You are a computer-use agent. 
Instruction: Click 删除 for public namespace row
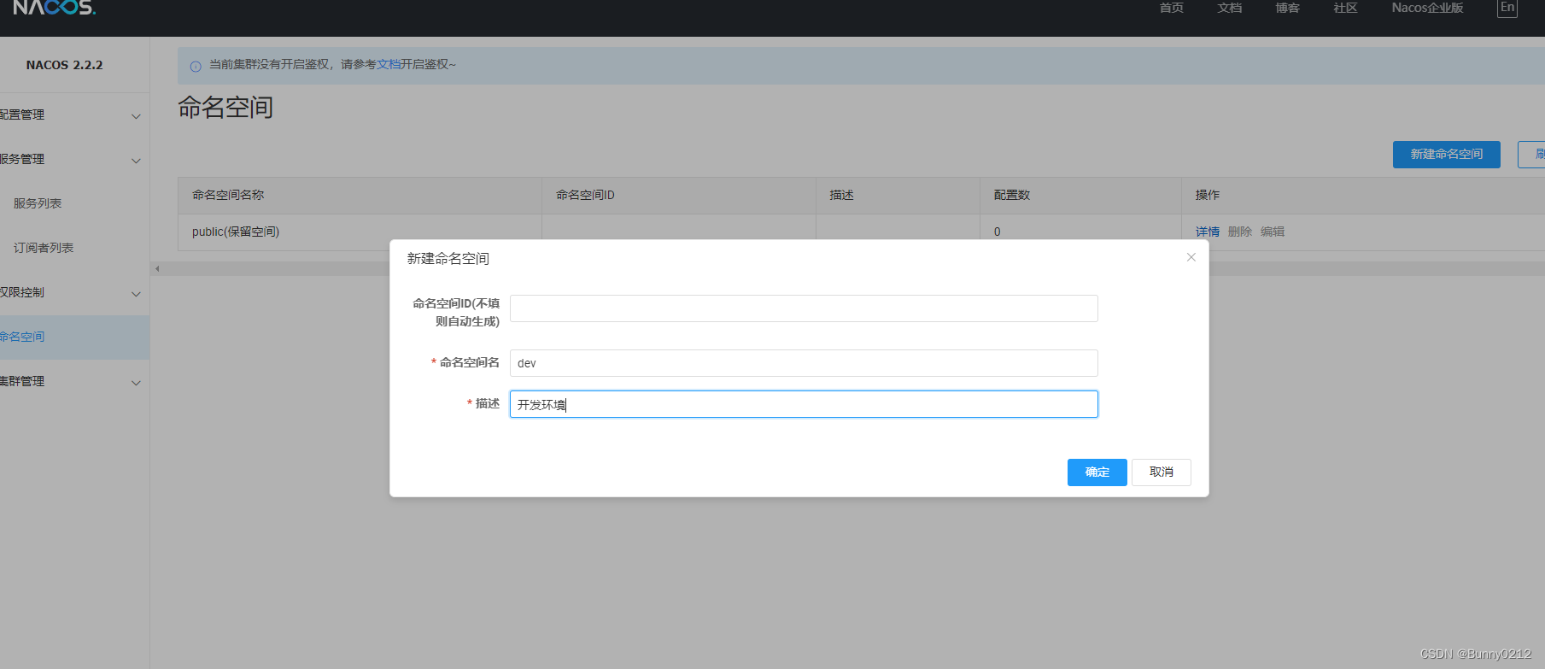point(1239,232)
